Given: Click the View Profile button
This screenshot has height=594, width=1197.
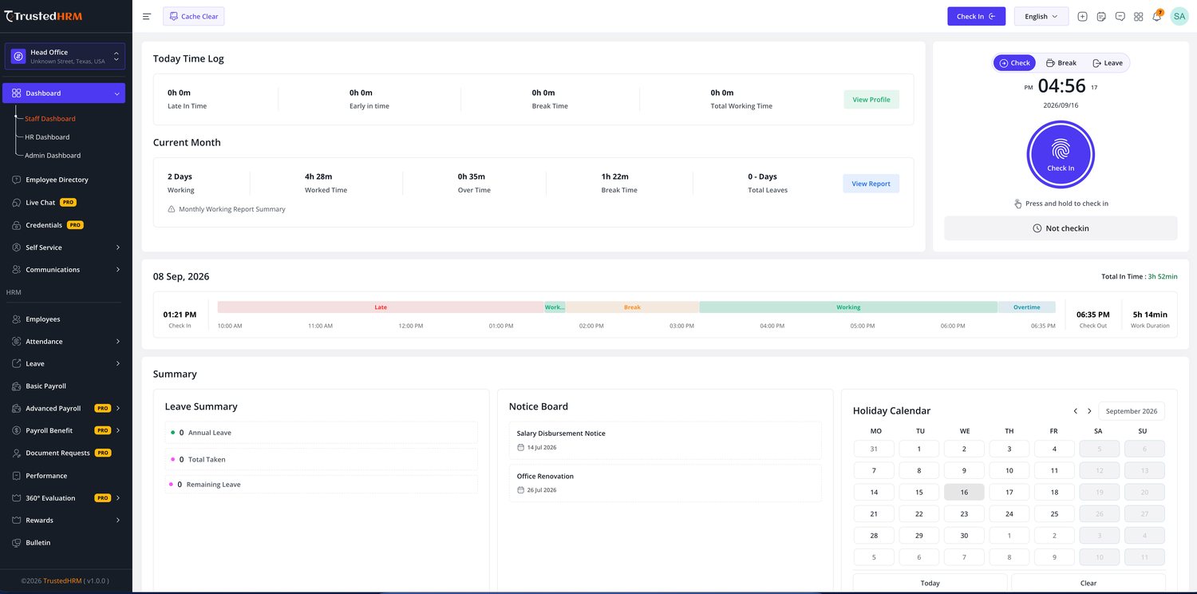Looking at the screenshot, I should 871,100.
